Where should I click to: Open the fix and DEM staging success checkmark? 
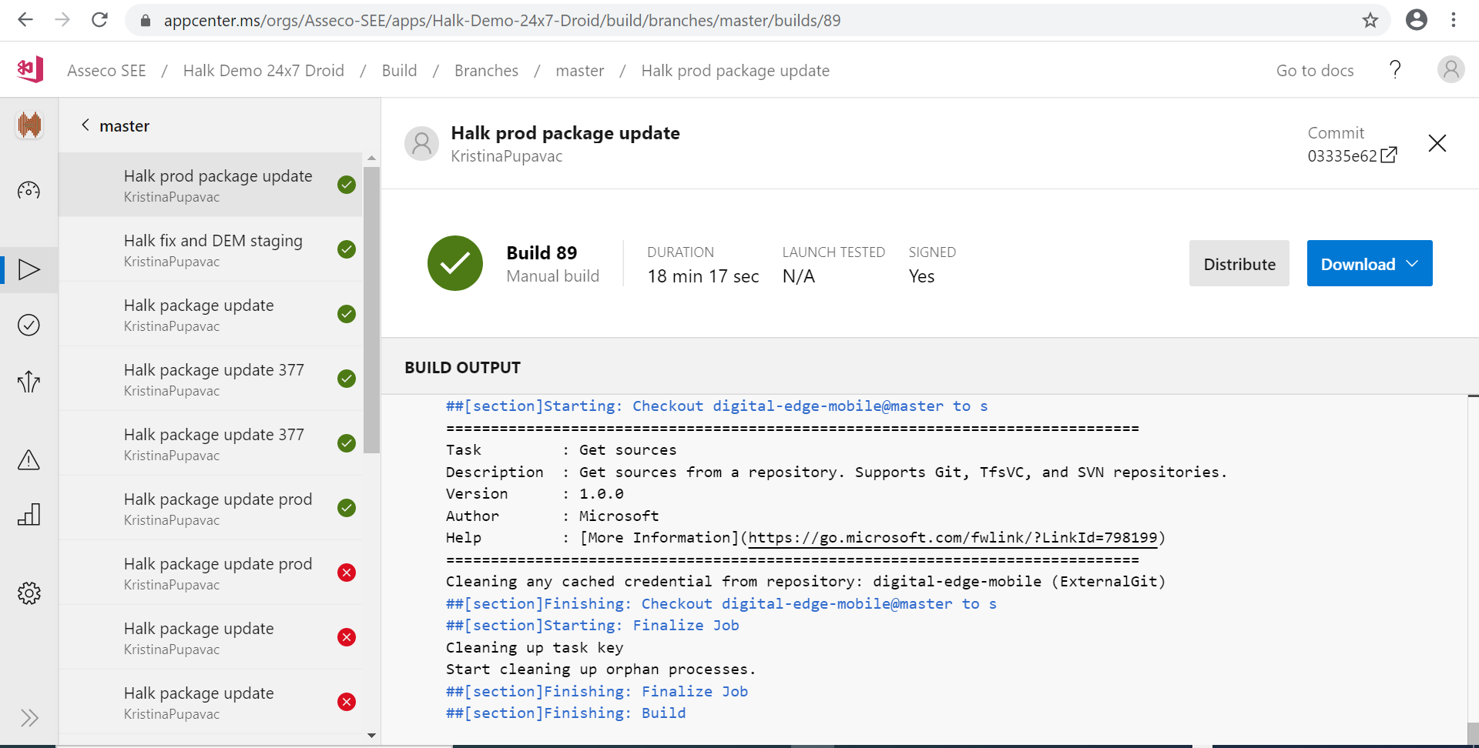pos(347,249)
